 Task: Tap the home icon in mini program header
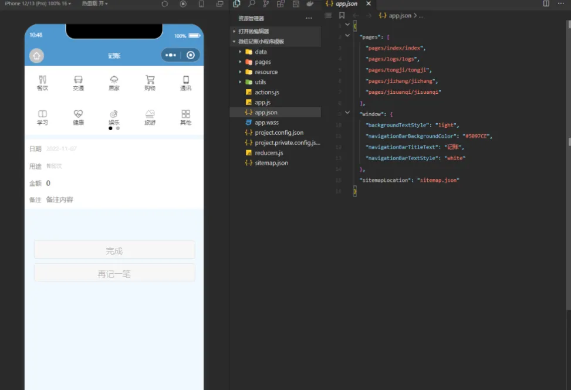(36, 56)
